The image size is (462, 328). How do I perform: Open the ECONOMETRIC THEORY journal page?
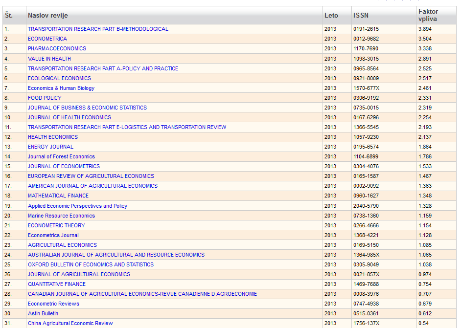[x=56, y=225]
